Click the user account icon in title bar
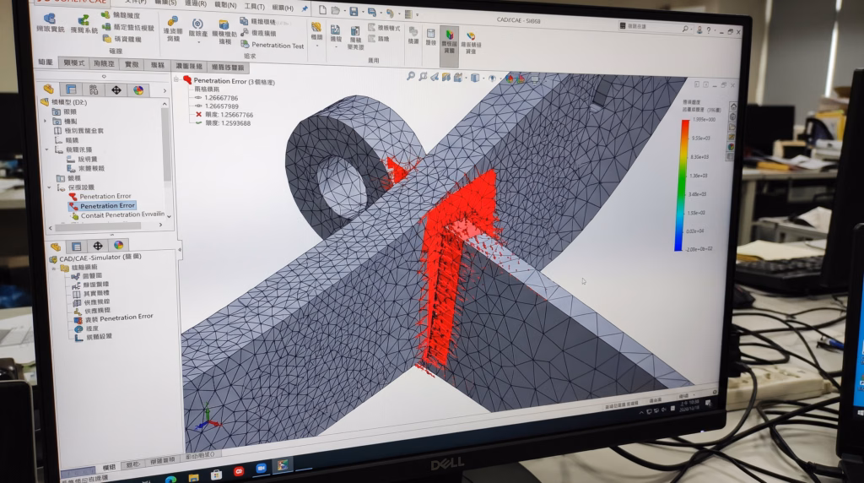864x483 pixels. [x=699, y=30]
